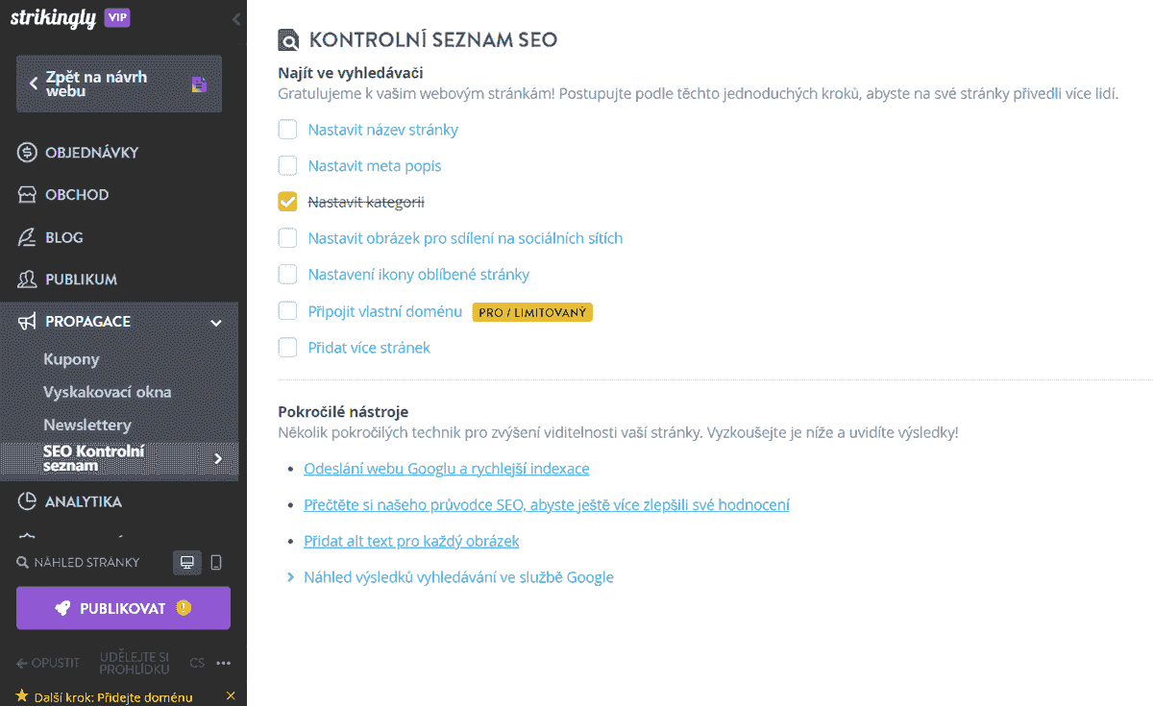Click the pie chart icon next to Analytika

(27, 500)
